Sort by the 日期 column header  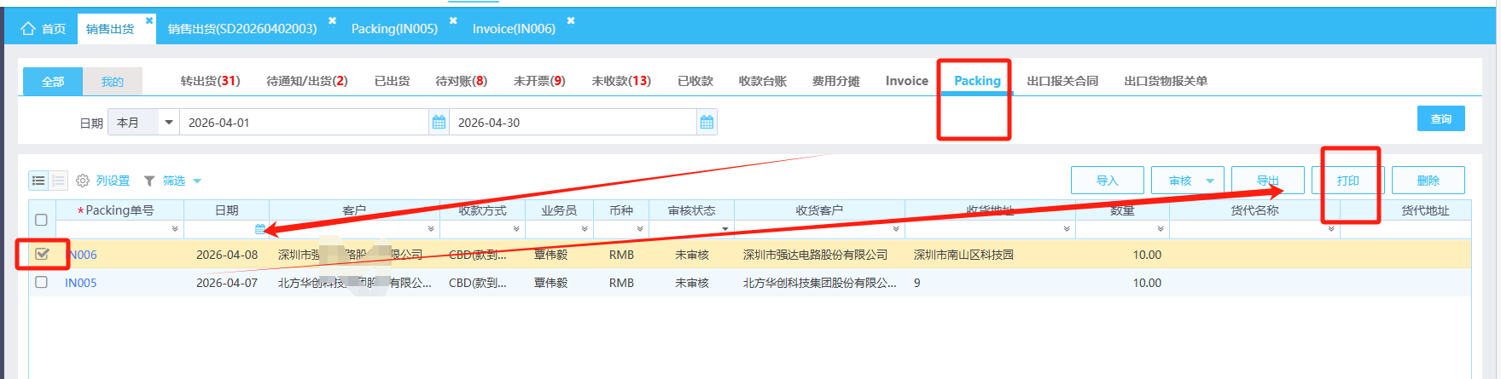226,210
